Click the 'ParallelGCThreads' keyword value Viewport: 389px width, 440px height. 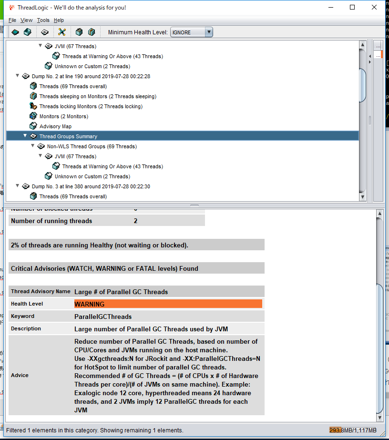tap(103, 317)
